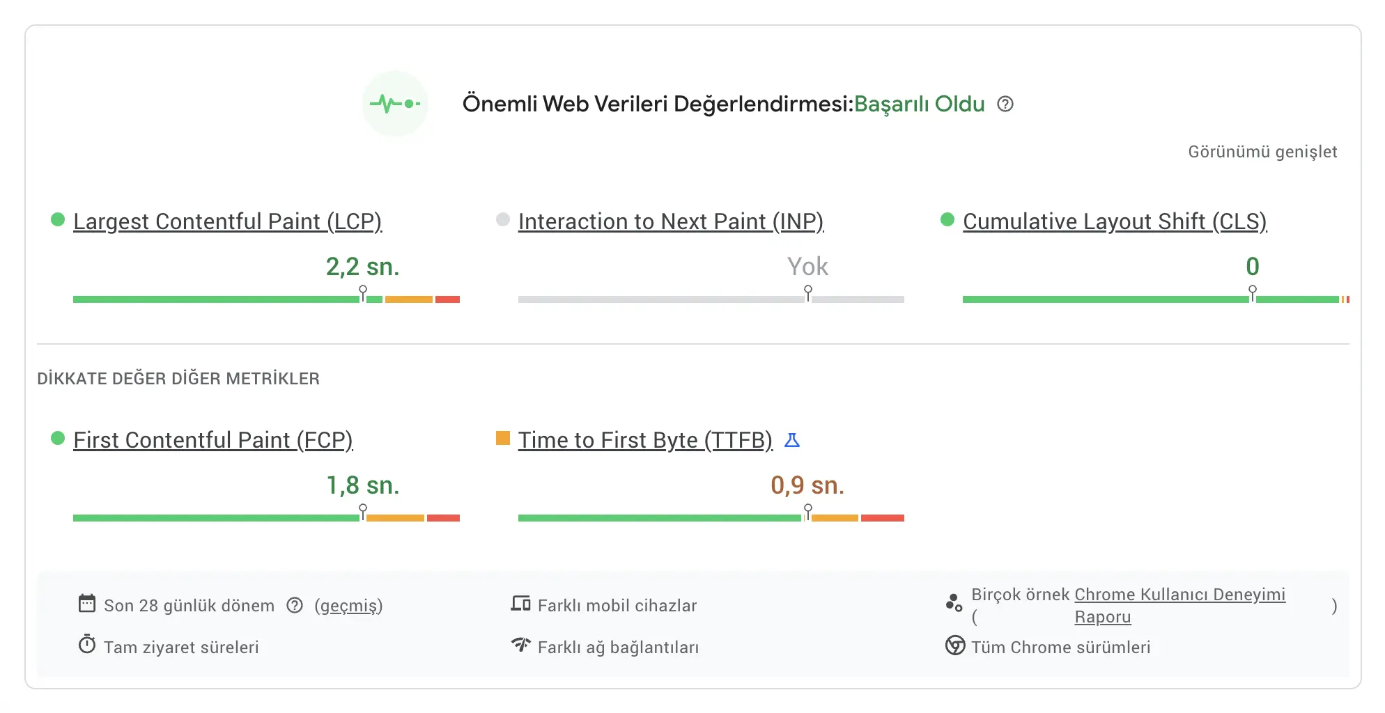Click the experimental flask icon next to TTFB
Image resolution: width=1385 pixels, height=713 pixels.
(792, 440)
